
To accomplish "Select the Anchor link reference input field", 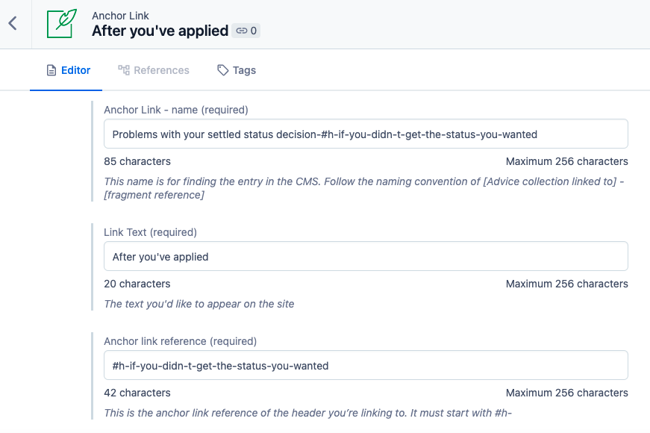I will click(x=366, y=366).
